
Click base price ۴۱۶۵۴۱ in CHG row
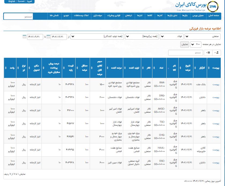point(70,137)
